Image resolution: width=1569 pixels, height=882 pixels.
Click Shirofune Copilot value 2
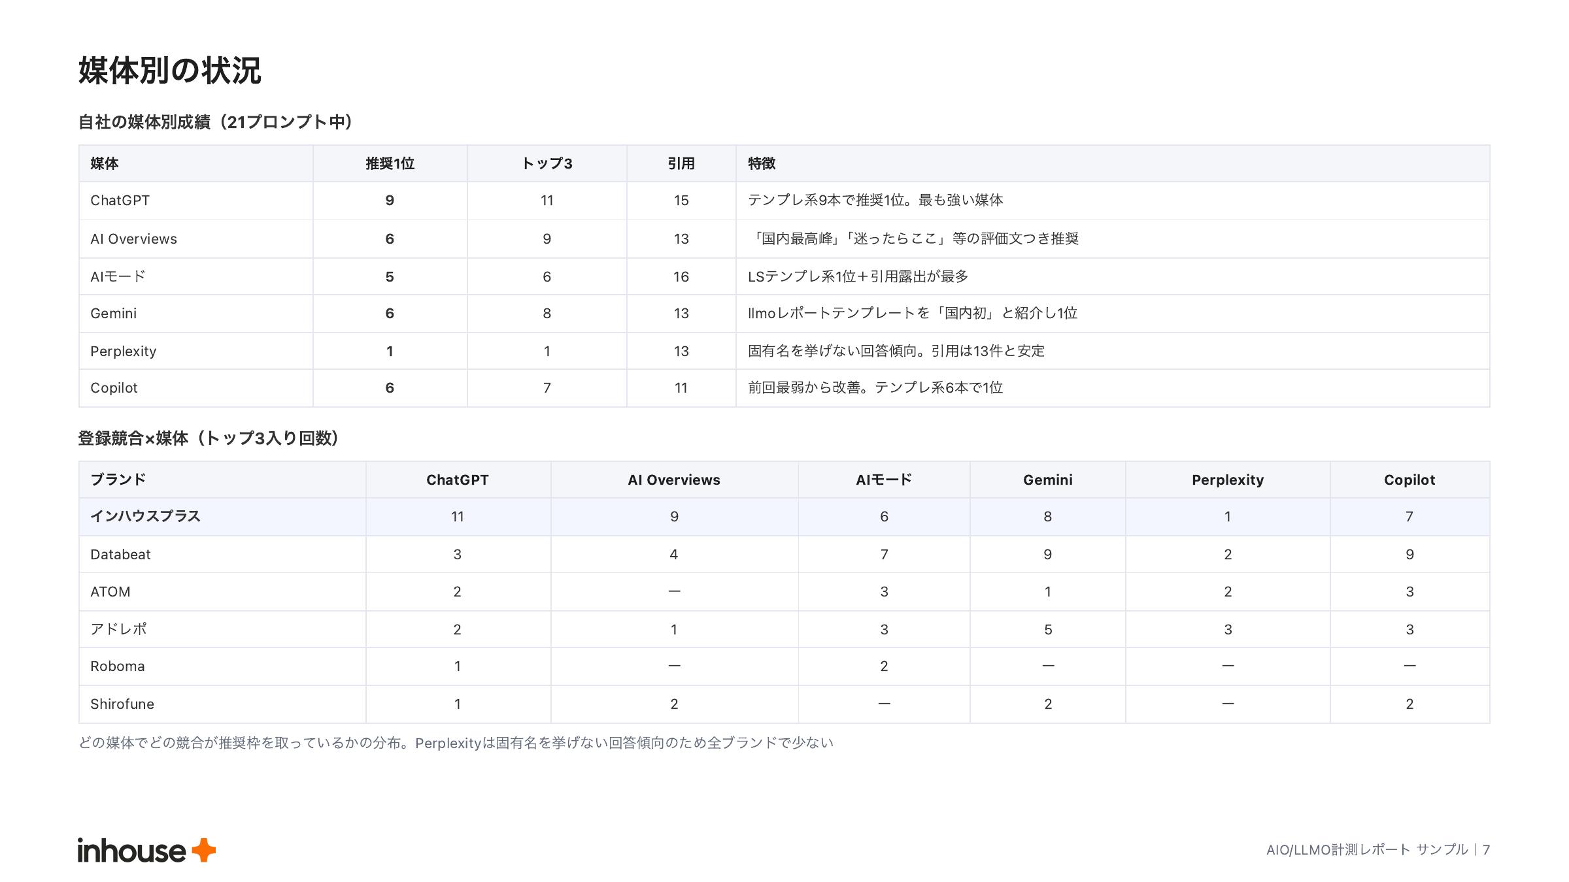click(1409, 704)
